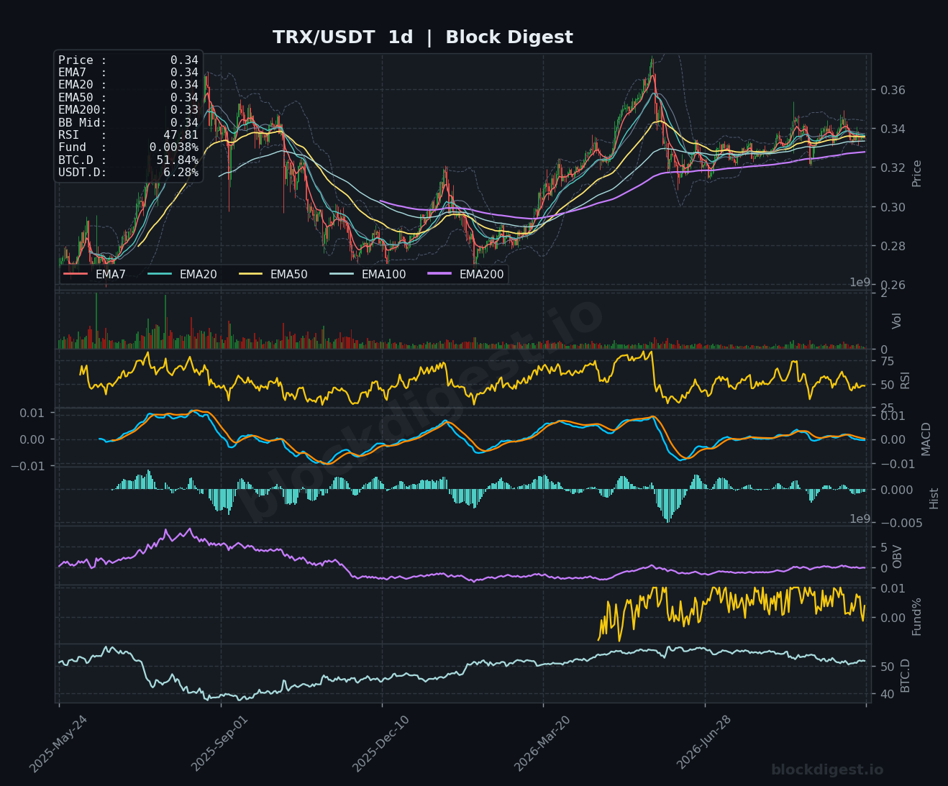Click the Price y-axis label
The width and height of the screenshot is (948, 786).
917,173
